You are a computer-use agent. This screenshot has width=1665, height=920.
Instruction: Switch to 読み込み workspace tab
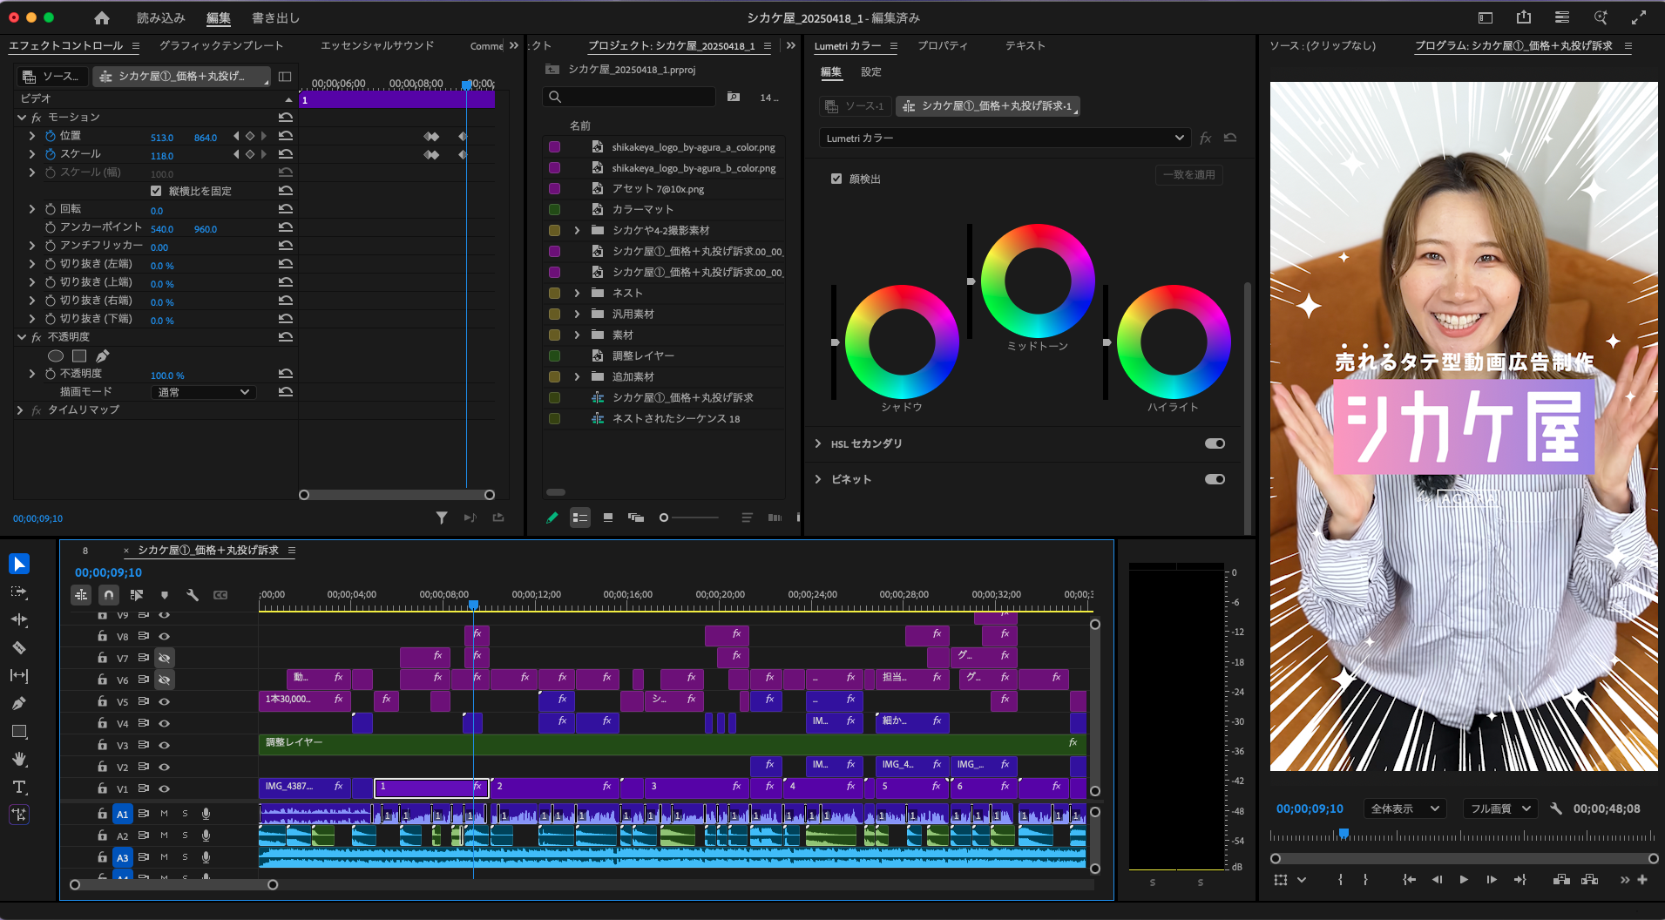tap(160, 17)
